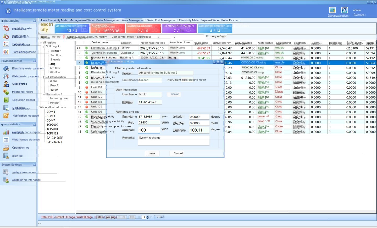This screenshot has height=228, width=377.
Task: Collapse the Payment service section
Action: pos(34,61)
